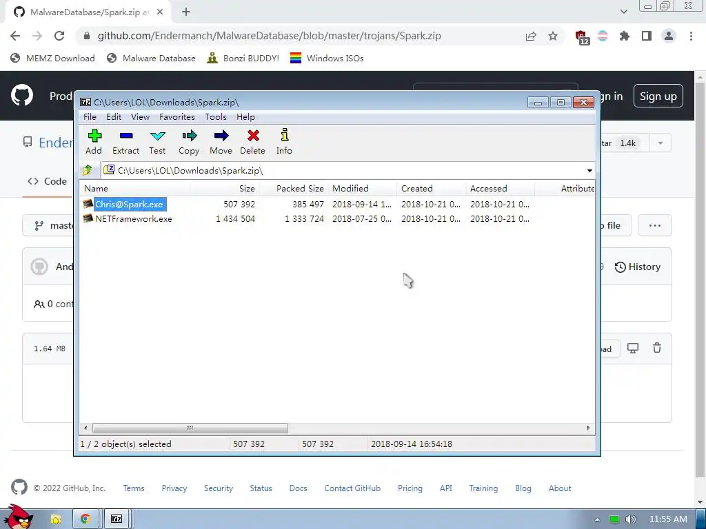The width and height of the screenshot is (706, 529).
Task: Open the Edit menu in 7-Zip
Action: point(114,117)
